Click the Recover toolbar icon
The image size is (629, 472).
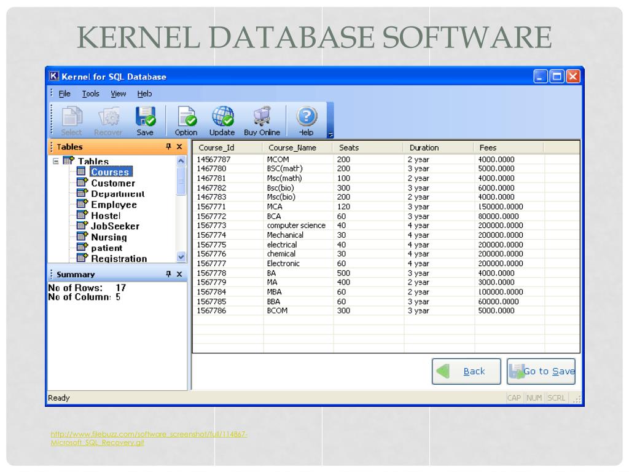108,117
